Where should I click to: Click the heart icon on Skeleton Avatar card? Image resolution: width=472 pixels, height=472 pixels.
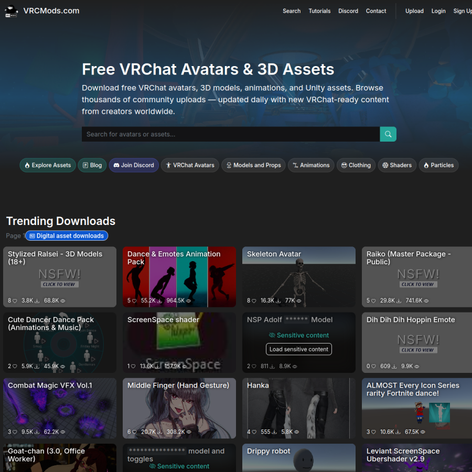[x=254, y=301]
